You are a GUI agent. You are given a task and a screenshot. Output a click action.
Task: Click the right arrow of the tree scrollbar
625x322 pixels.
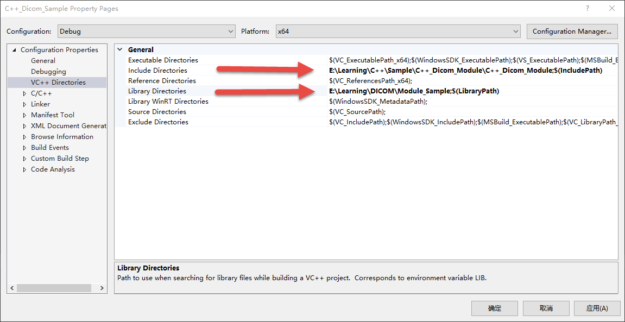(x=102, y=288)
